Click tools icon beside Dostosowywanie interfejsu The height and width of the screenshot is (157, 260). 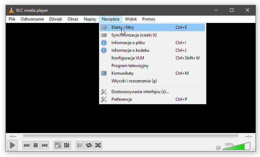104,92
